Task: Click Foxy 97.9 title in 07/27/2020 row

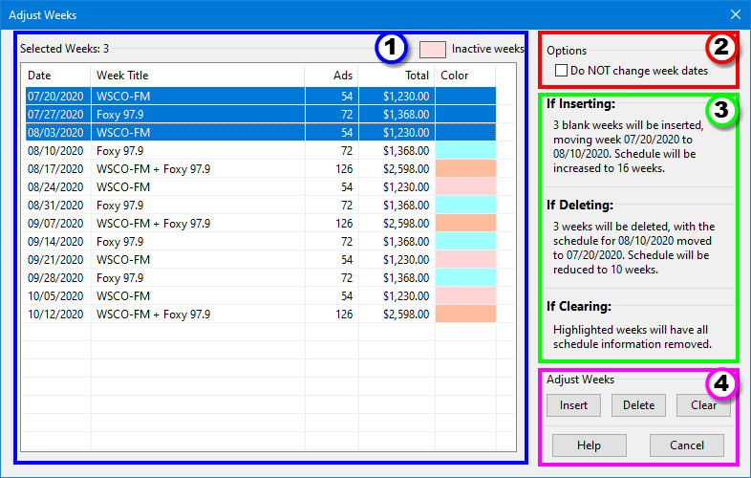Action: [119, 115]
